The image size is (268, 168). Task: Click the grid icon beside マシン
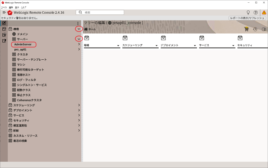coord(14,64)
